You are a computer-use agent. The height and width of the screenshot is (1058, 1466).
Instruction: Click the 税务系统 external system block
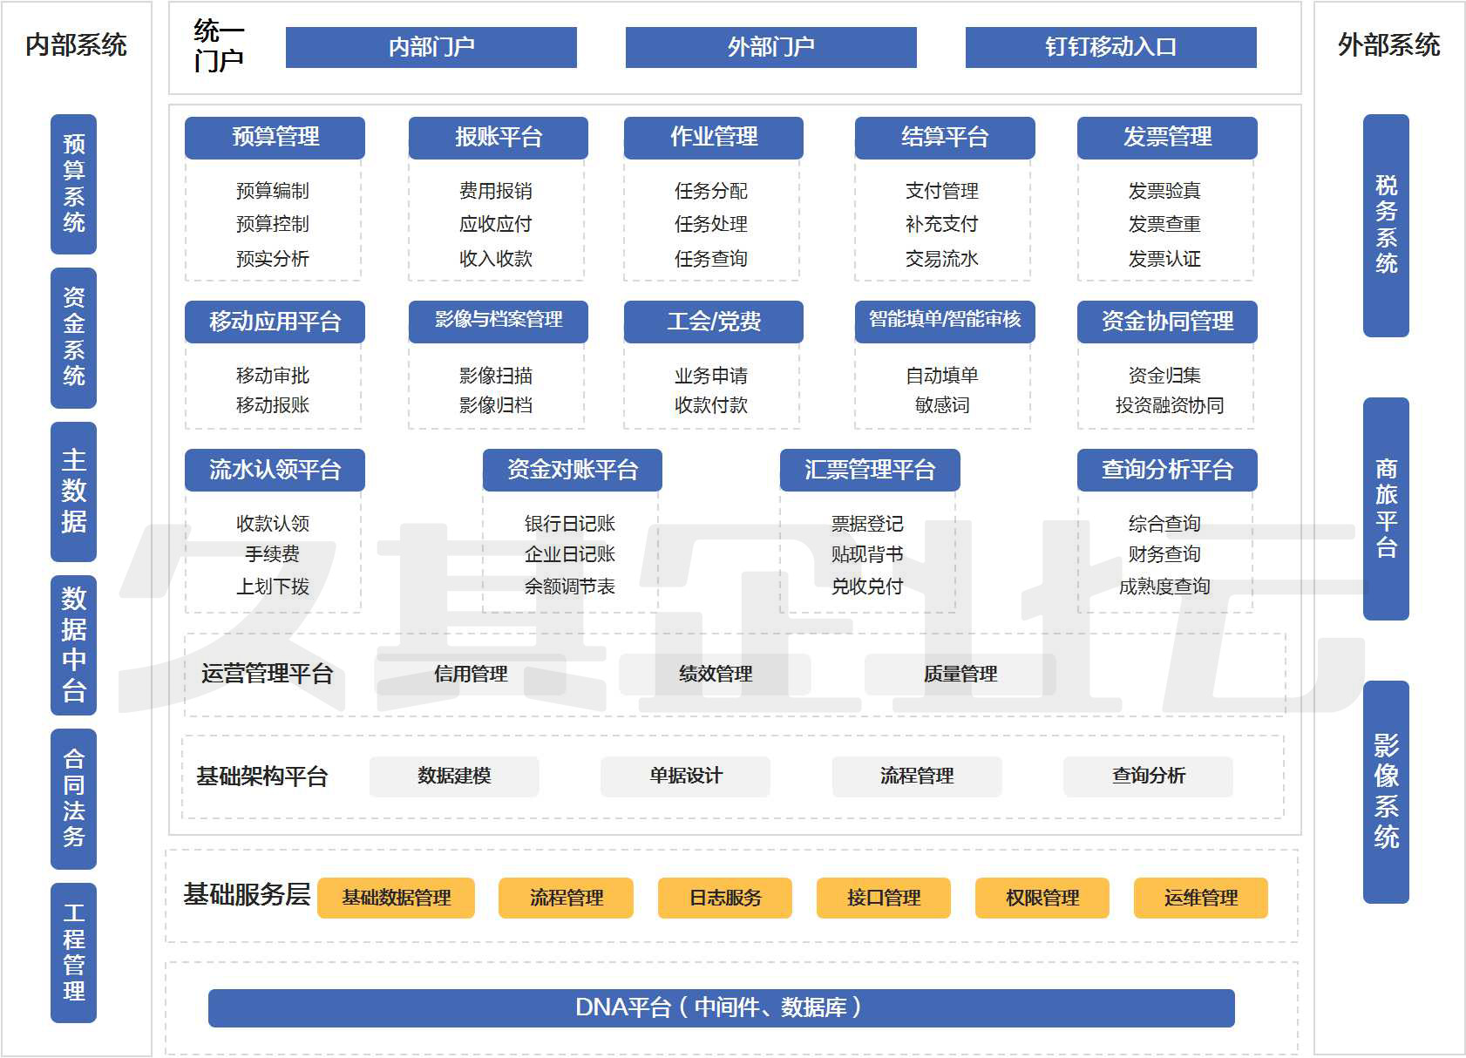[x=1386, y=225]
